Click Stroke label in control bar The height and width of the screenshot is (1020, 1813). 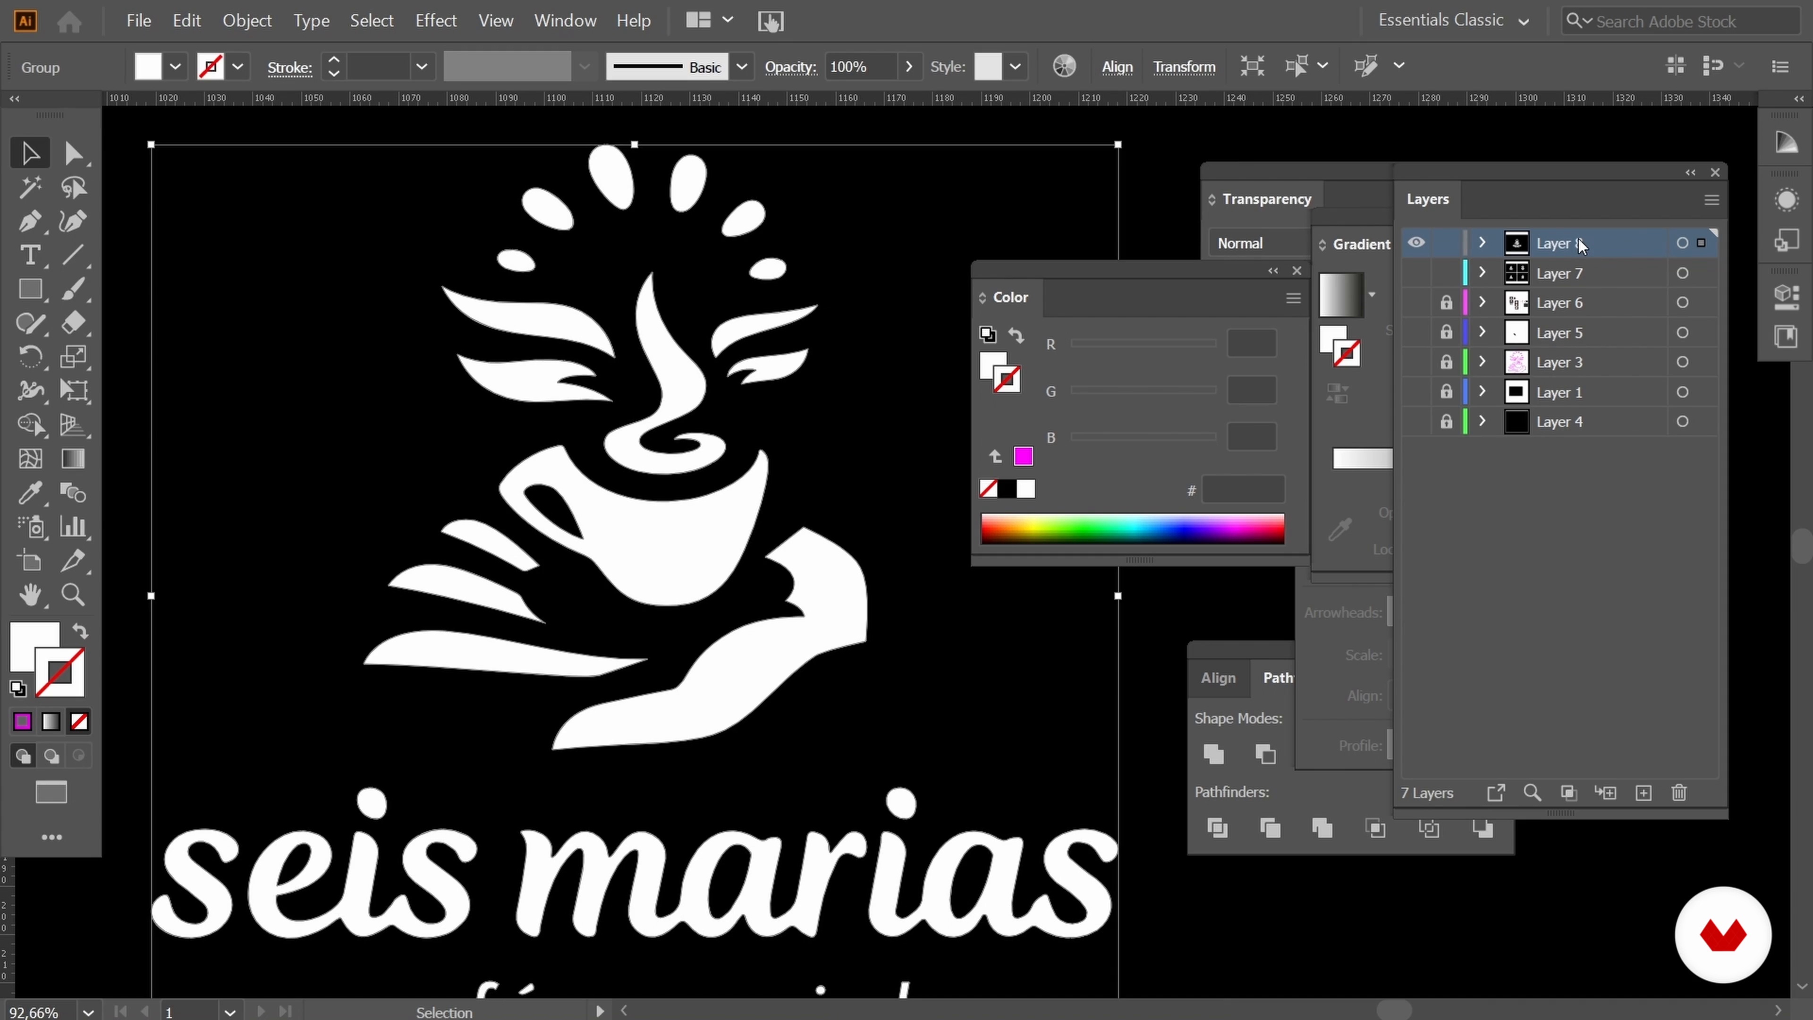pos(289,68)
